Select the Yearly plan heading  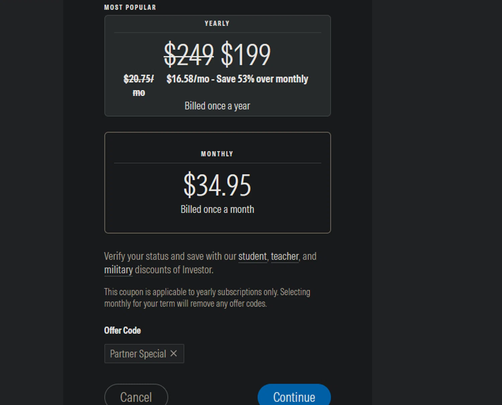coord(217,24)
